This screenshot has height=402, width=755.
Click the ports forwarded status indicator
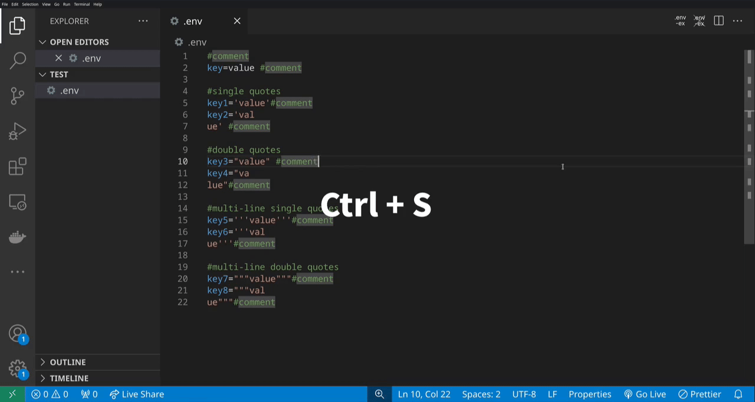pos(89,394)
